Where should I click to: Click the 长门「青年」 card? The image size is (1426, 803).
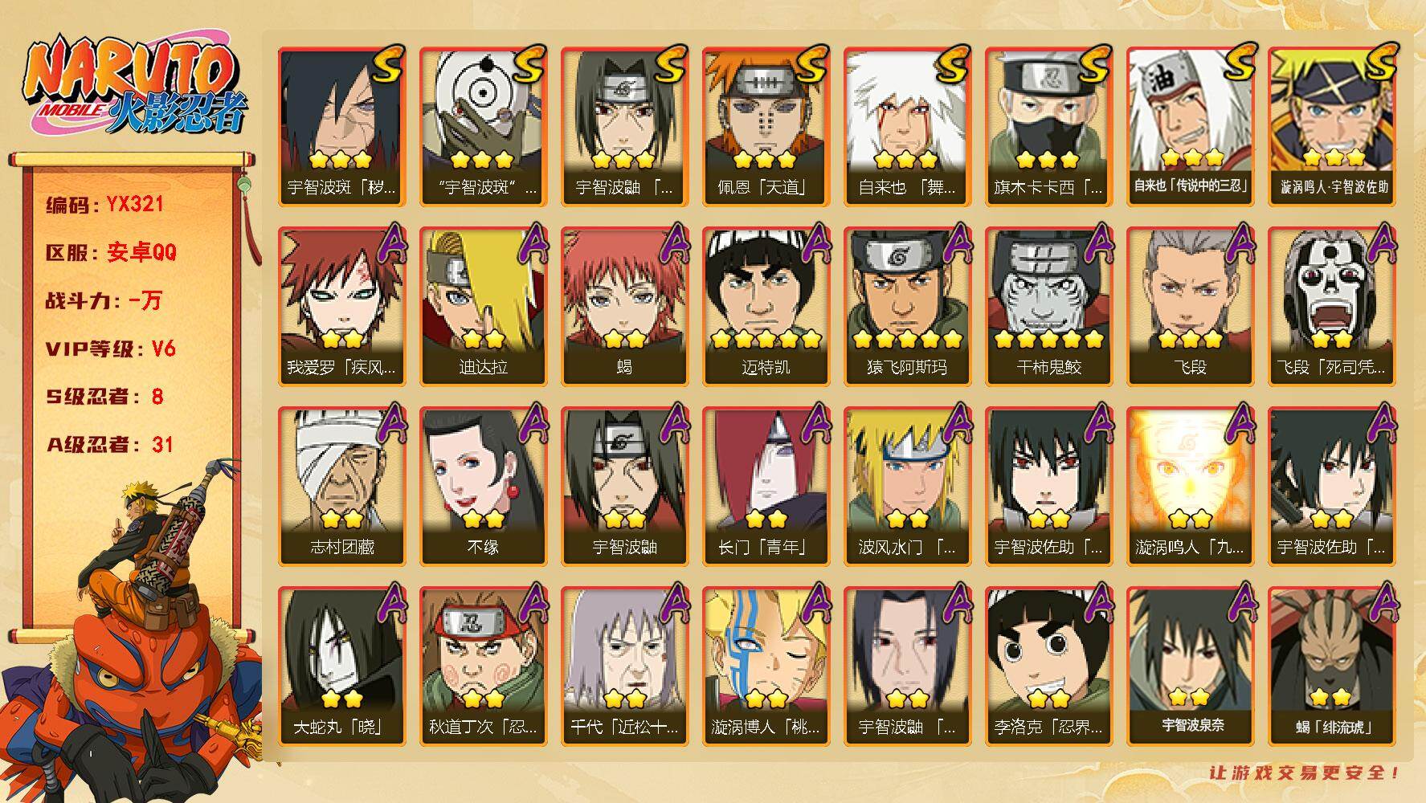tap(766, 486)
